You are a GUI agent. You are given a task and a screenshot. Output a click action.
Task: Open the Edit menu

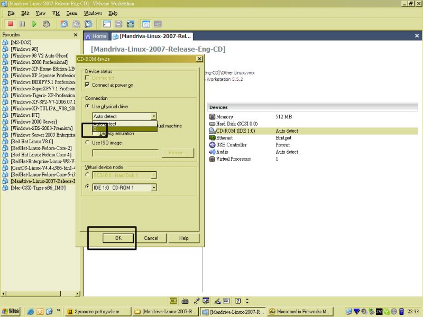click(x=25, y=13)
